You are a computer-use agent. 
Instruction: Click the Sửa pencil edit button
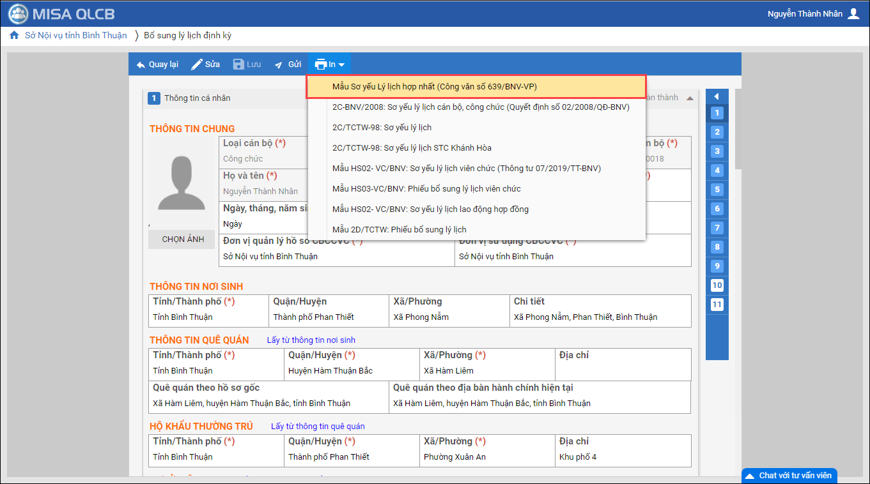pyautogui.click(x=205, y=64)
